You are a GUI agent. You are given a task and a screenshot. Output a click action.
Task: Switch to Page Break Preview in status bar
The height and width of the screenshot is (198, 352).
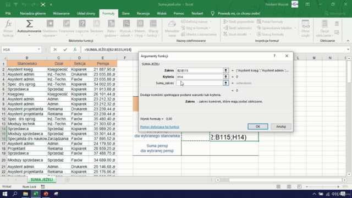click(x=299, y=186)
